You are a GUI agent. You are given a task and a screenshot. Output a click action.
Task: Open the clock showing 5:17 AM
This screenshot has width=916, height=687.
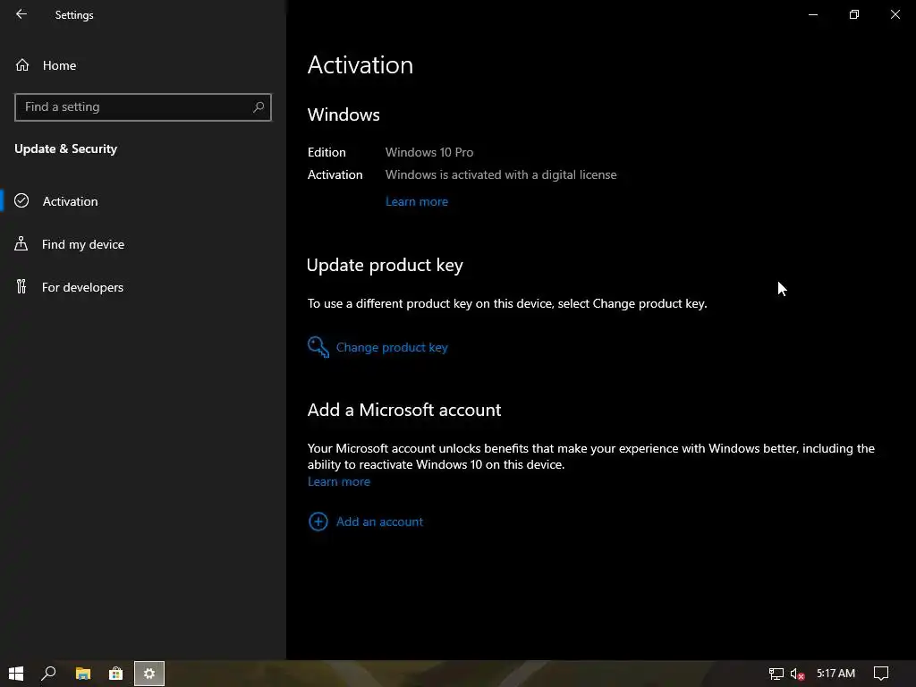(835, 674)
